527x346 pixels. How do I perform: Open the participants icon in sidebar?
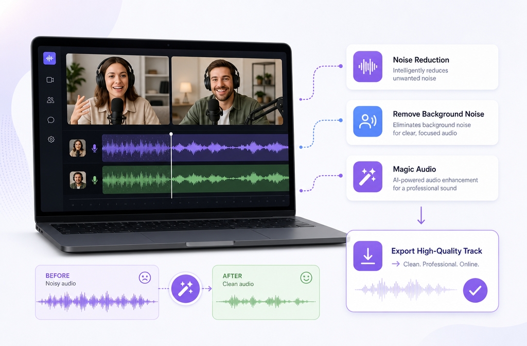click(50, 100)
